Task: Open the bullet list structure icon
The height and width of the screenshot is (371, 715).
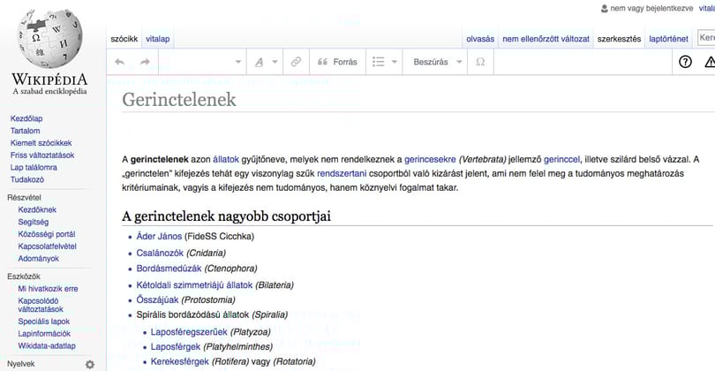Action: pyautogui.click(x=379, y=62)
